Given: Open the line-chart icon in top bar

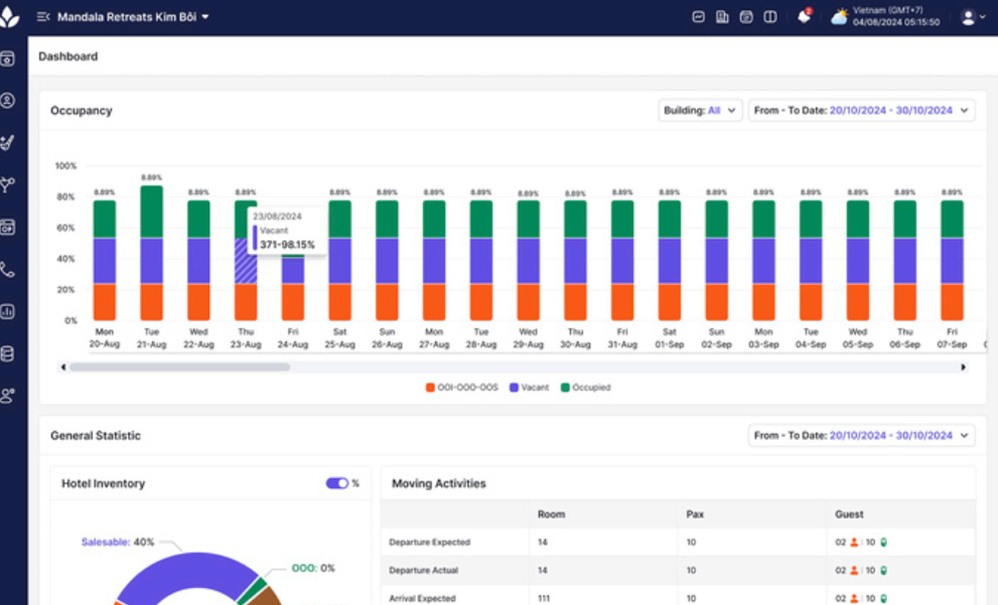Looking at the screenshot, I should point(699,17).
